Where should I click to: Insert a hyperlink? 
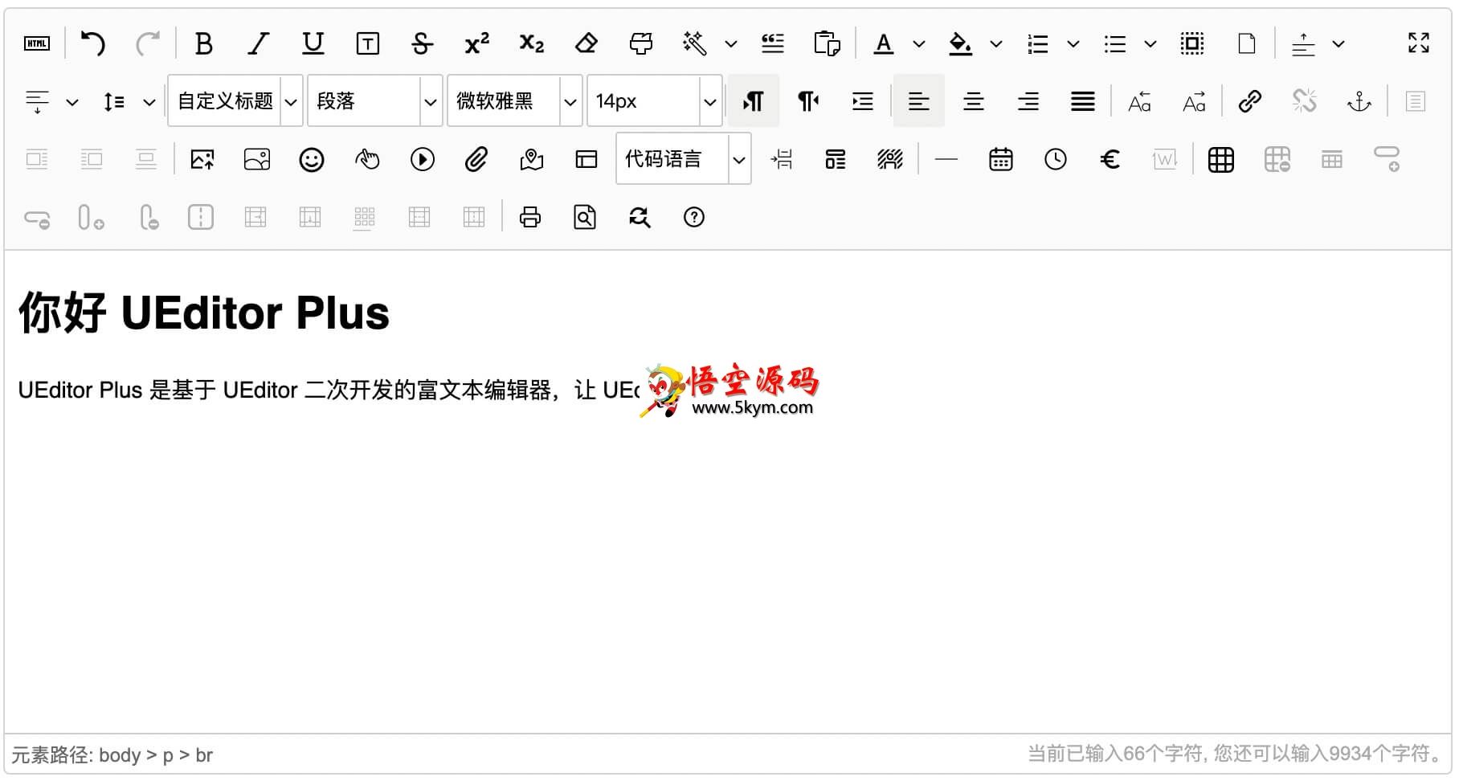1250,101
